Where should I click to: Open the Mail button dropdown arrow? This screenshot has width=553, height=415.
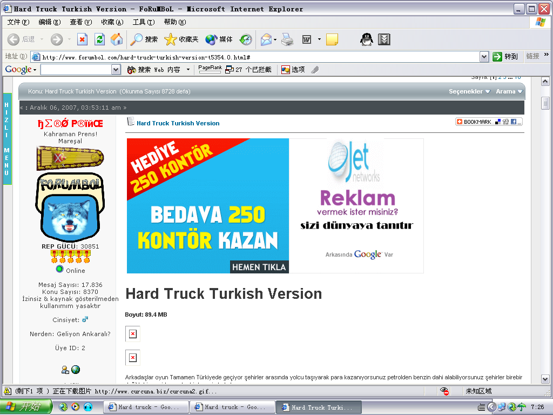point(275,39)
